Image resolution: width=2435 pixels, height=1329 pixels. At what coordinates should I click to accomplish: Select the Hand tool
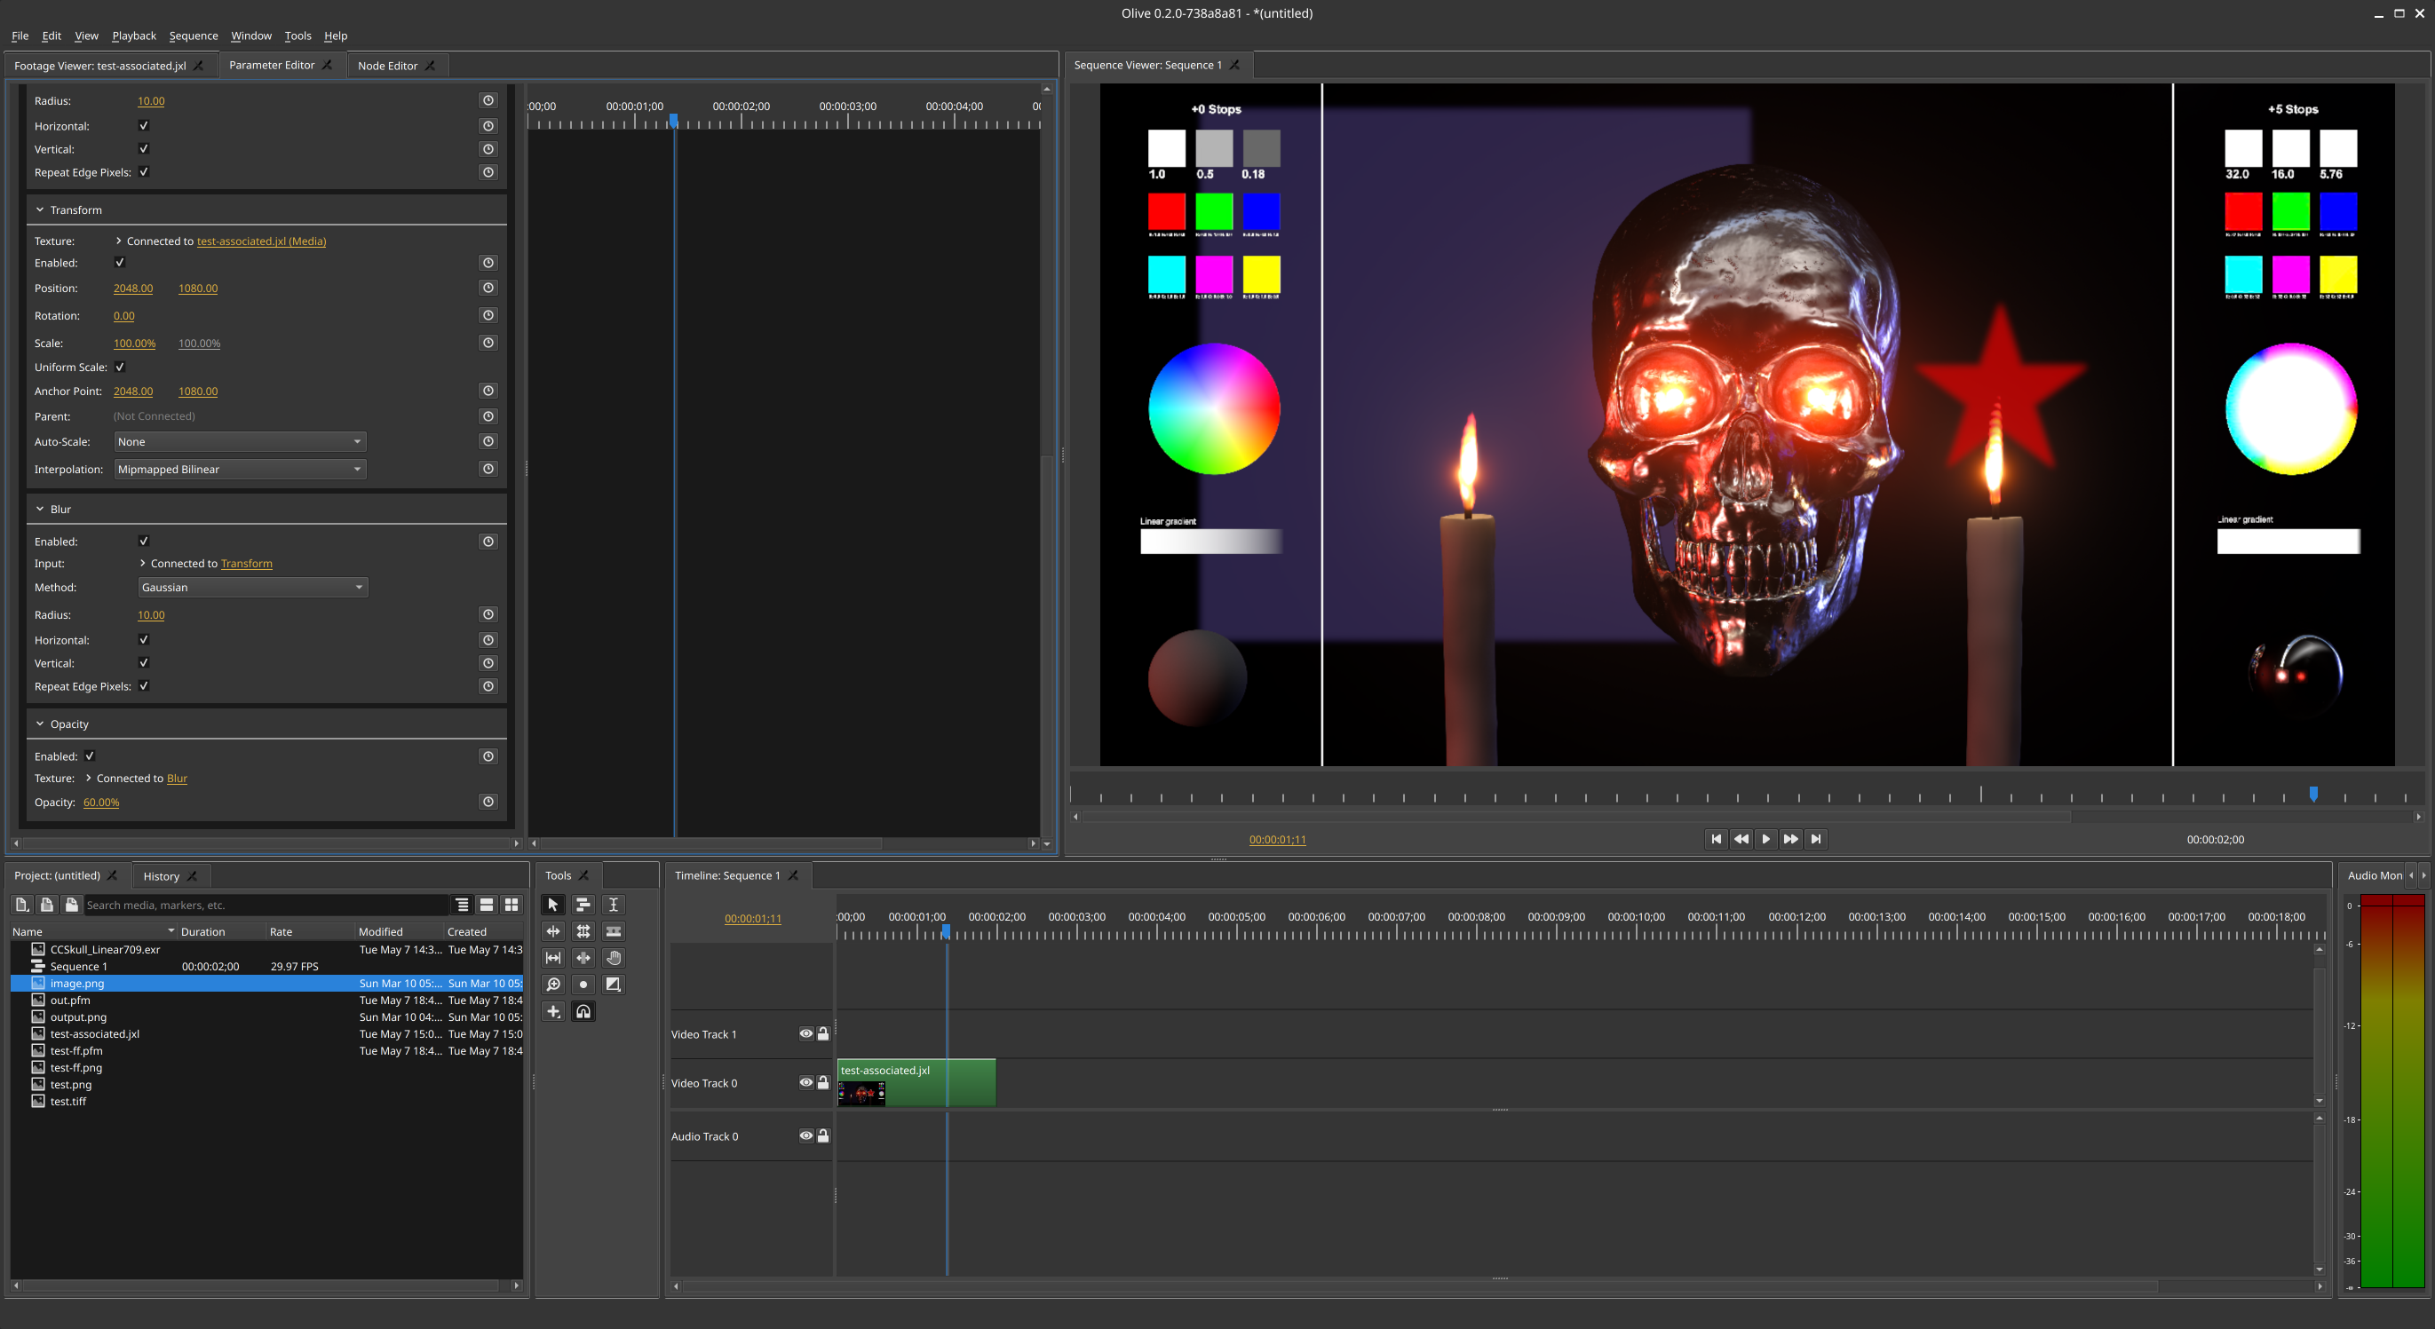[614, 958]
